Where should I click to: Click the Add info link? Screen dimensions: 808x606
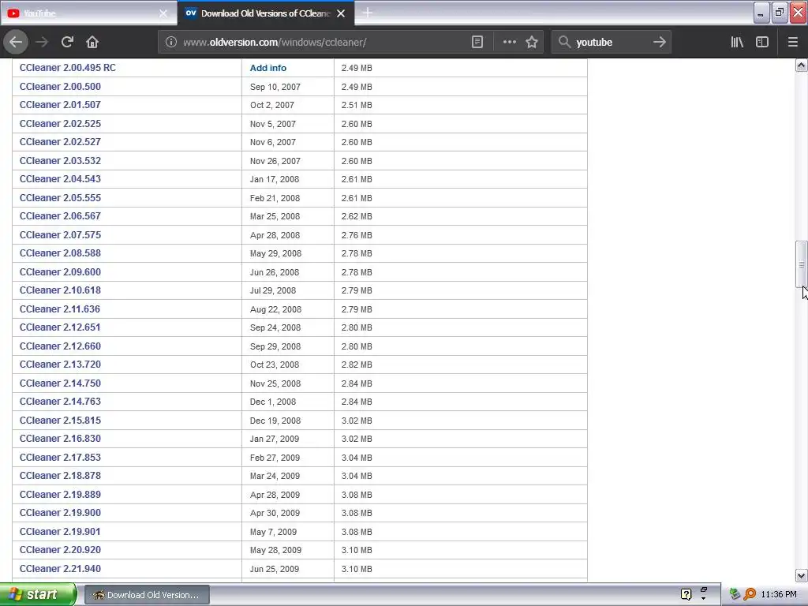pyautogui.click(x=268, y=68)
